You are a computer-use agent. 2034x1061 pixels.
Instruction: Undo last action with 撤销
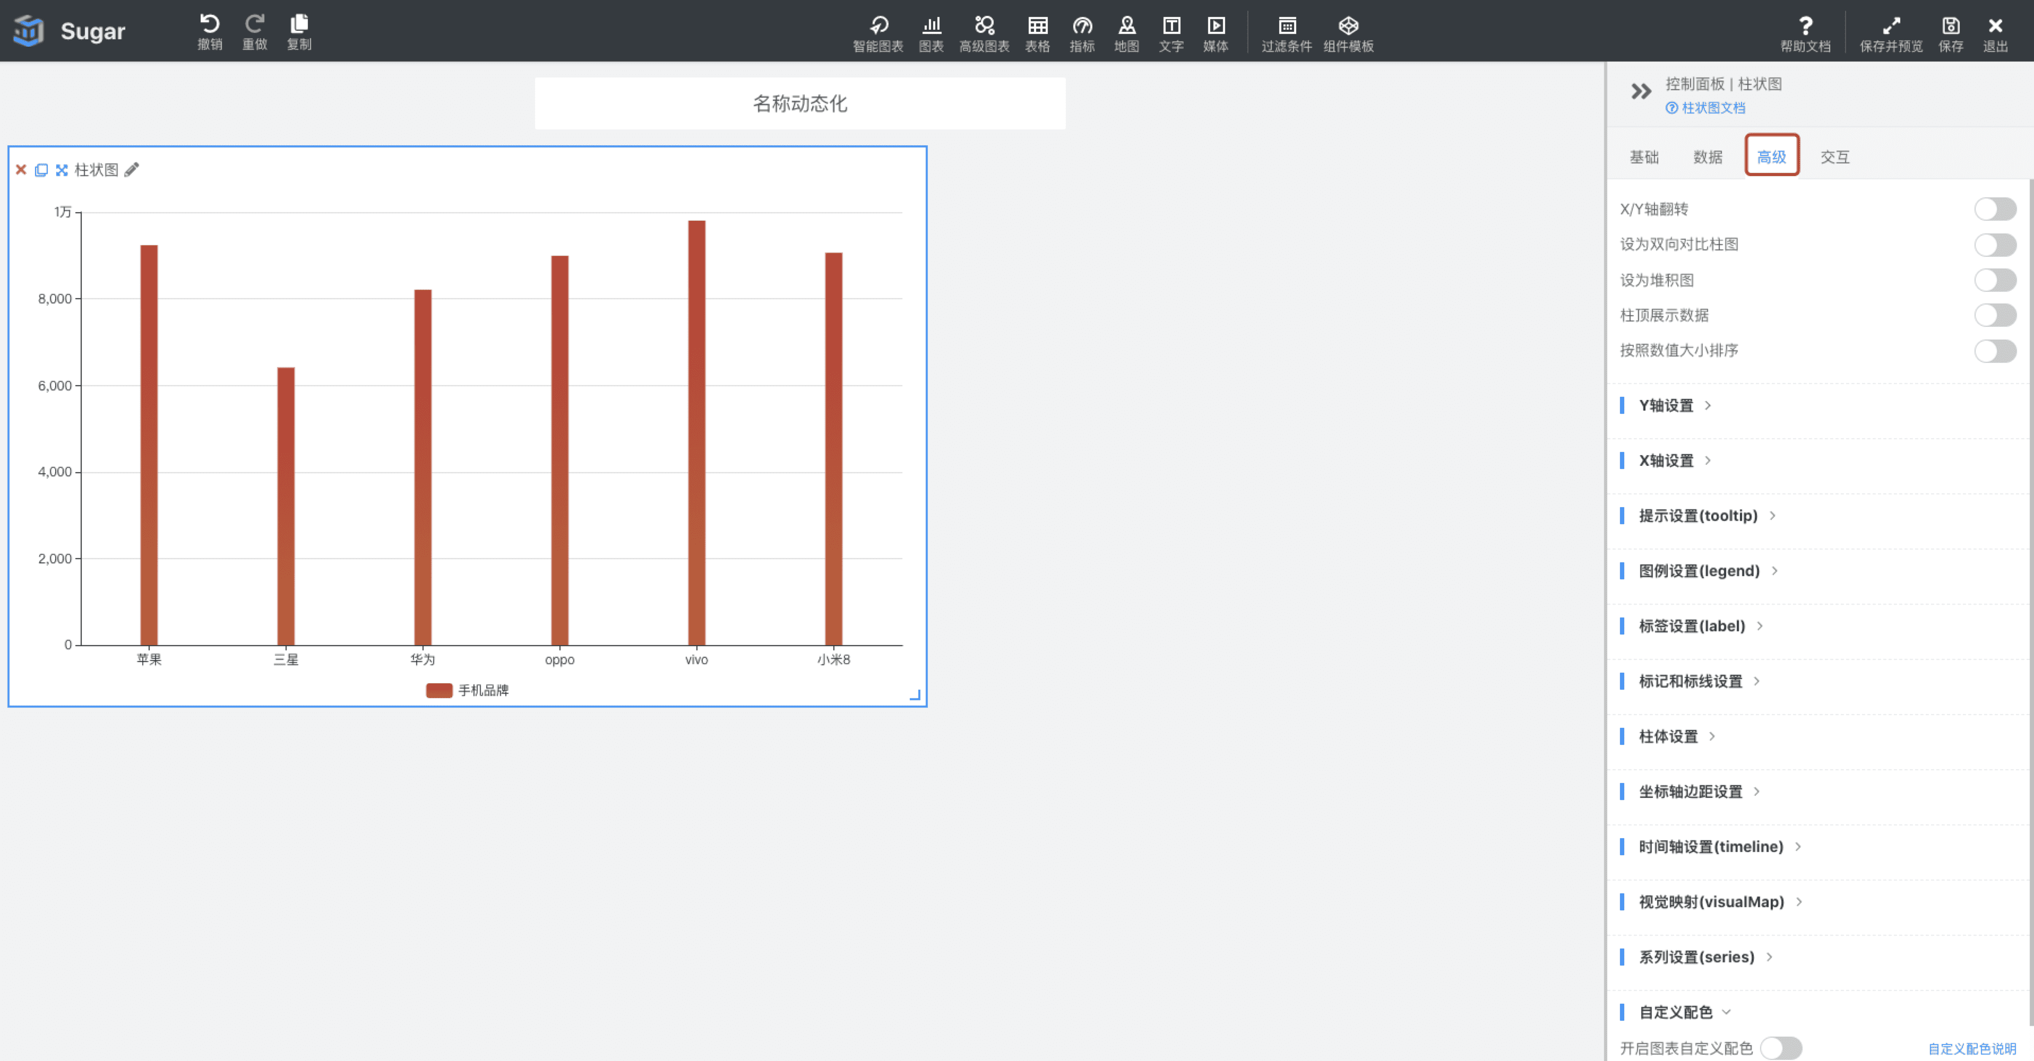(210, 32)
